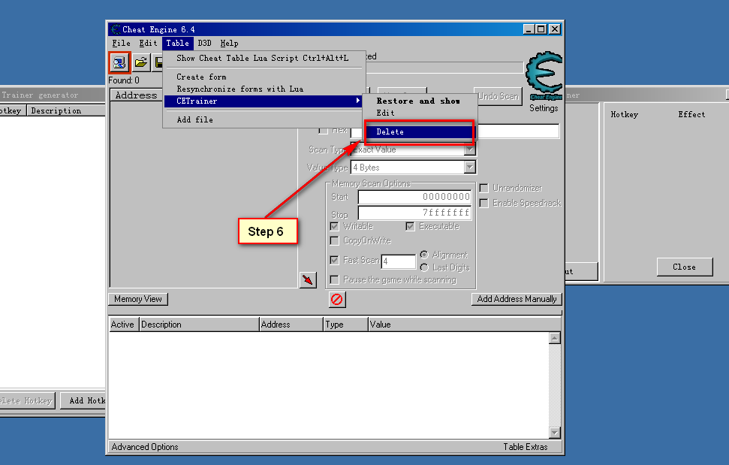Open the D3D menu
Viewport: 729px width, 465px height.
(x=204, y=44)
